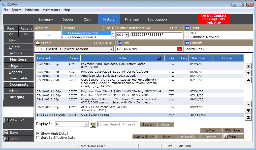Viewport: 256px width, 150px height.
Task: Click the Activity Entry button
Action: tap(143, 137)
